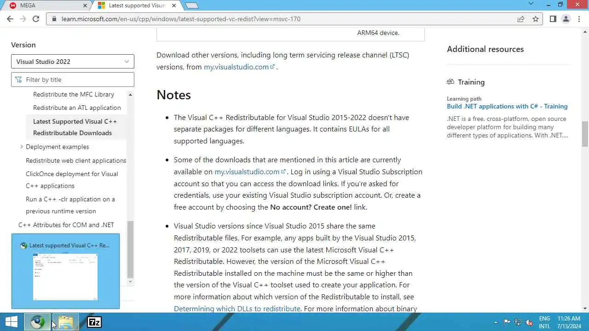Reload the current page
Screen dimensions: 589x331
pos(36,19)
